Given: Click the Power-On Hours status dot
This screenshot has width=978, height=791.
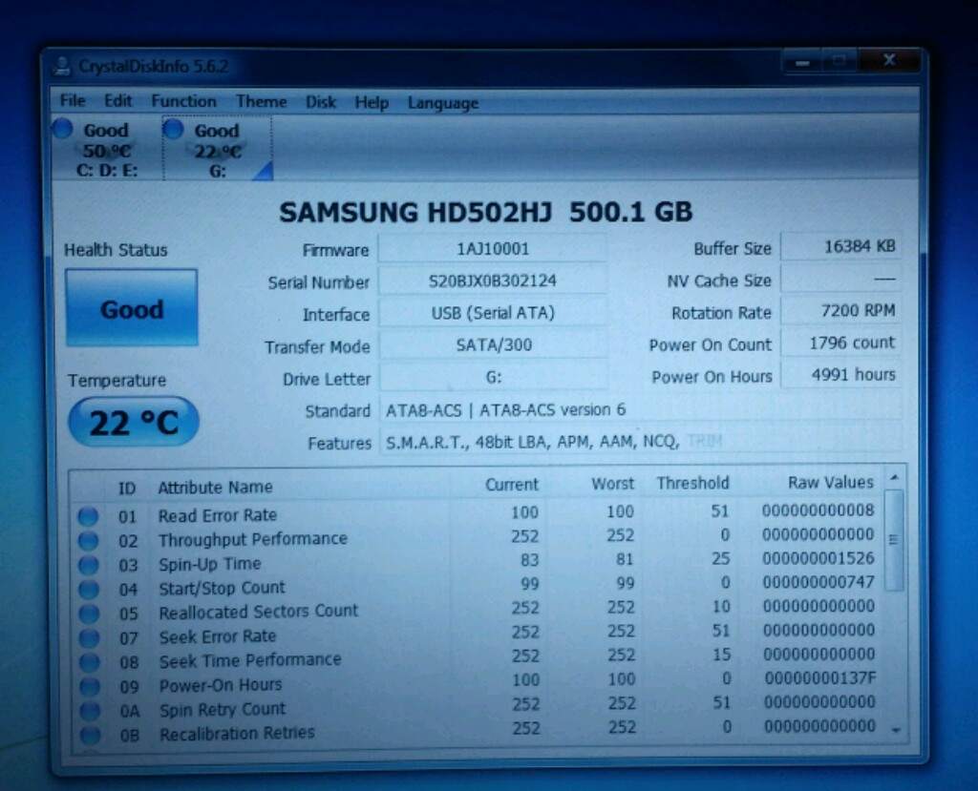Looking at the screenshot, I should click(x=90, y=686).
